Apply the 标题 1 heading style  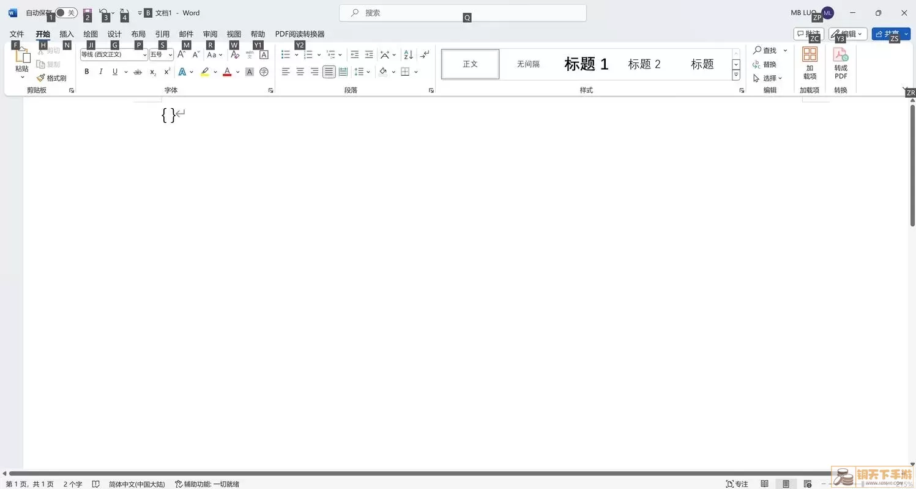point(586,64)
